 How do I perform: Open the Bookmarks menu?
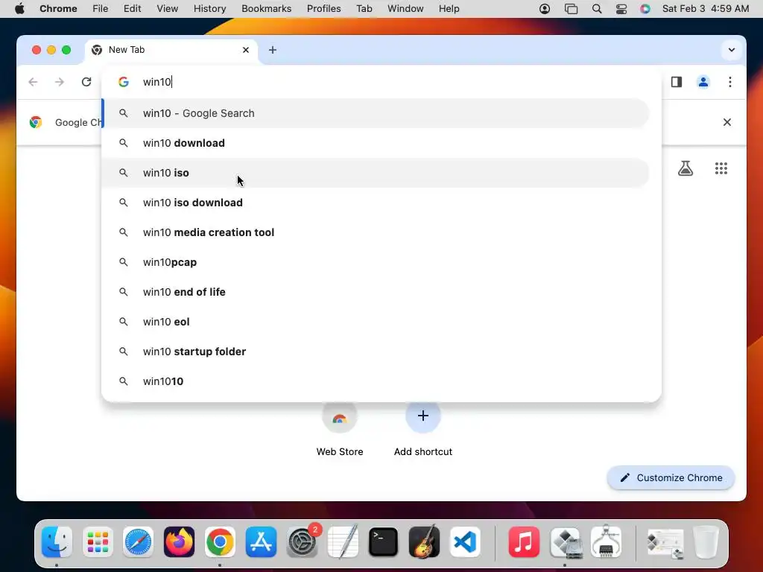[266, 9]
